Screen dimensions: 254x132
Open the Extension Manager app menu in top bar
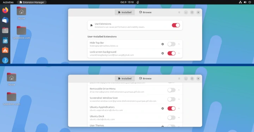click(x=32, y=2)
